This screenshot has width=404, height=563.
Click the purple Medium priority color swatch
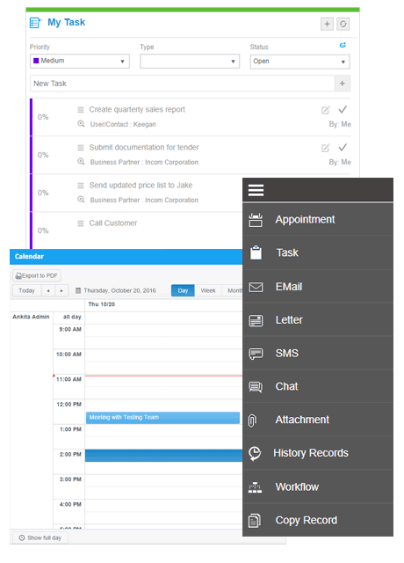click(36, 61)
